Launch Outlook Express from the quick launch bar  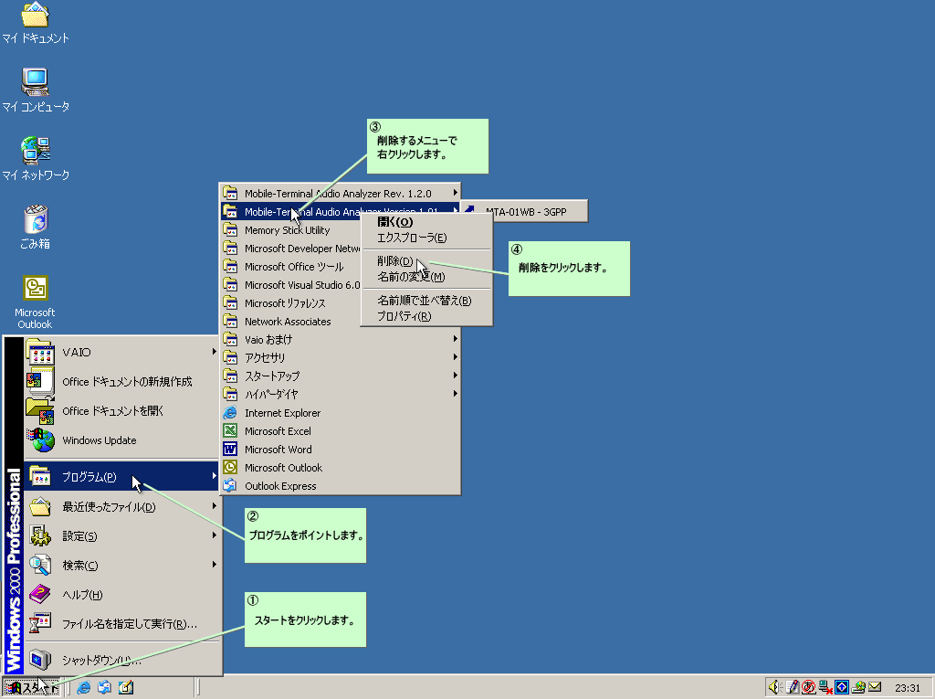pyautogui.click(x=105, y=688)
